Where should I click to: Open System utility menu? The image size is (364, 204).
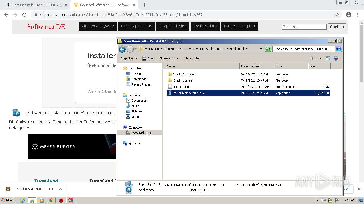click(205, 26)
